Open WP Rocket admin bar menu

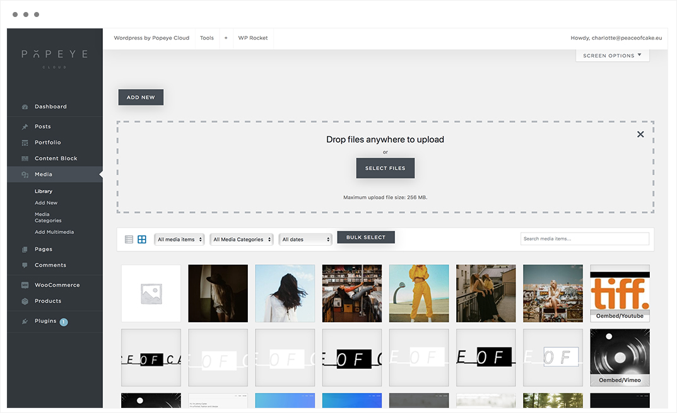tap(253, 38)
